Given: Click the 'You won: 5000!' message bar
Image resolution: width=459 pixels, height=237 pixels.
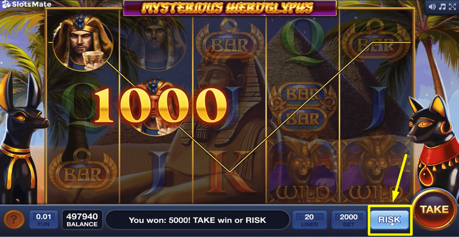Looking at the screenshot, I should (x=197, y=220).
